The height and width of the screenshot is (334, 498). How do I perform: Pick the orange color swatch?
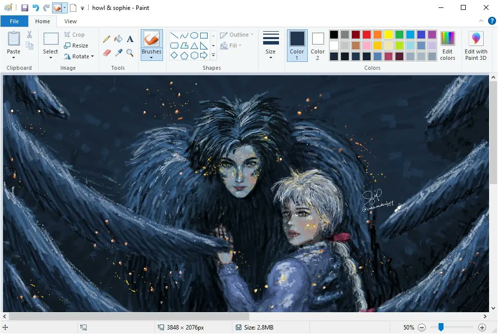(377, 34)
